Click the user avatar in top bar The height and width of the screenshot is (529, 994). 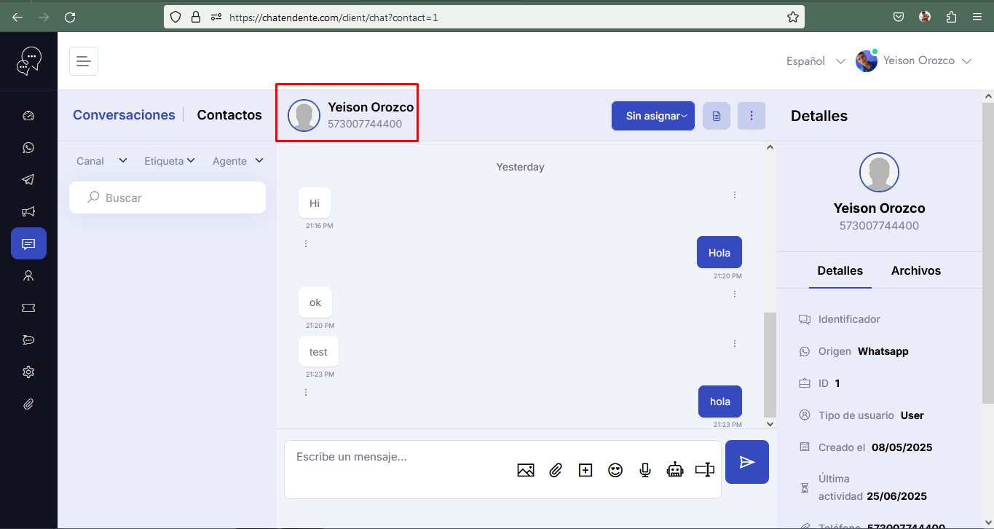(867, 61)
